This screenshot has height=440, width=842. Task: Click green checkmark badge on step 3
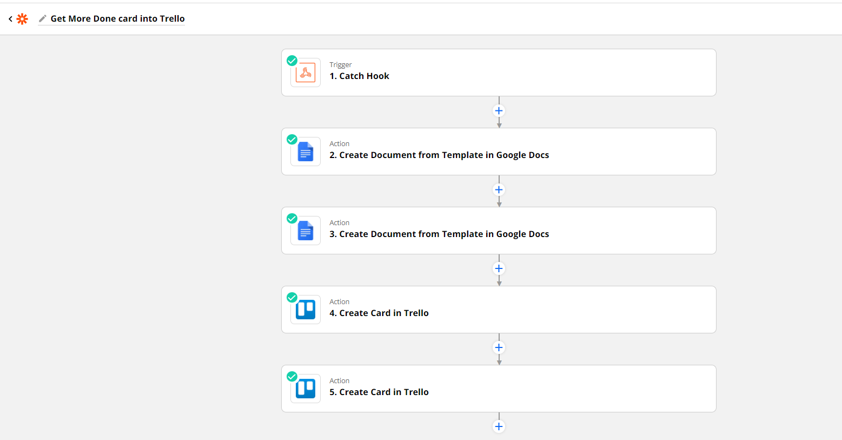(292, 219)
